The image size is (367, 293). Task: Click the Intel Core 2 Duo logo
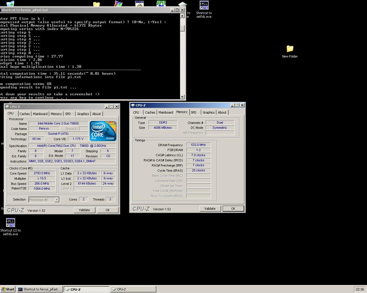pos(103,131)
